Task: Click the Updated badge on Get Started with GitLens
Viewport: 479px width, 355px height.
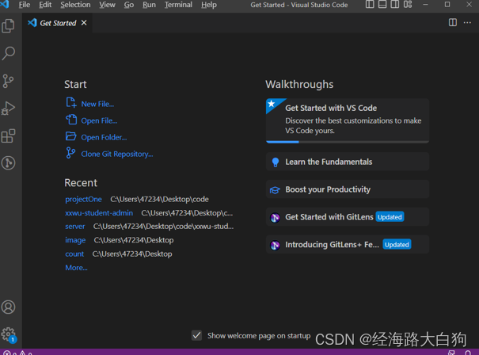Action: 390,217
